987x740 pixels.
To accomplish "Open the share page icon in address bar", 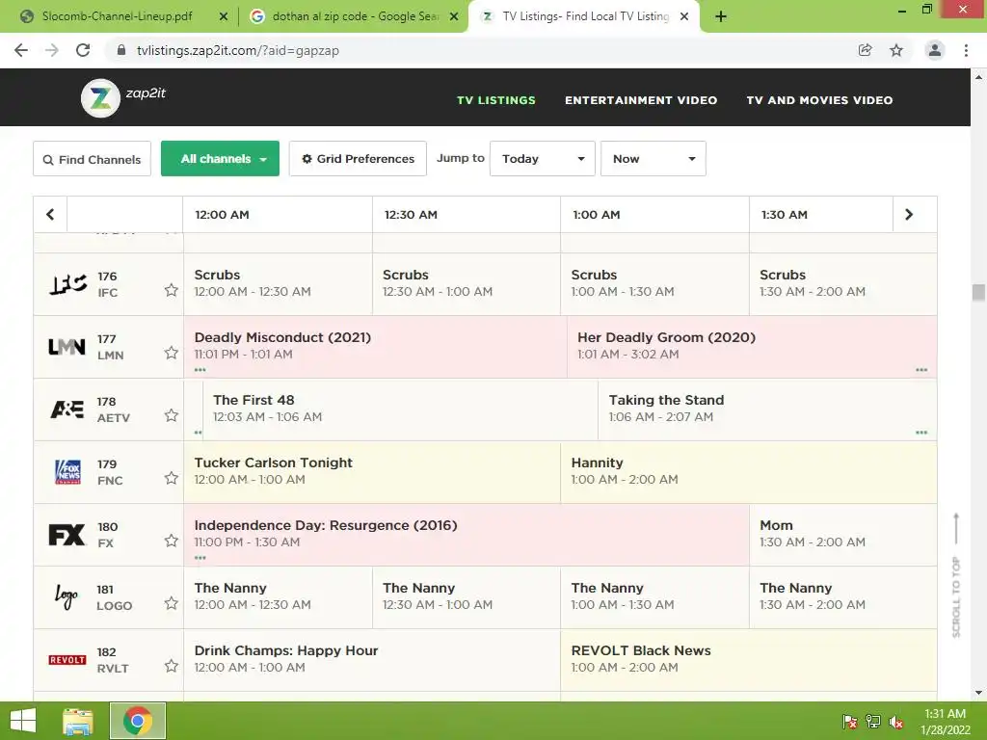I will [x=865, y=50].
